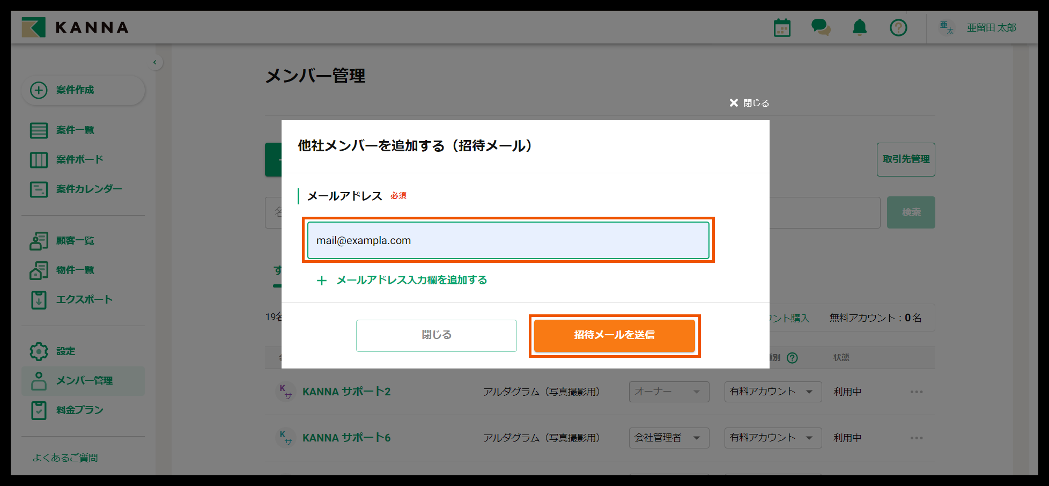Open 設定 gear in sidebar
Image resolution: width=1049 pixels, height=486 pixels.
pos(65,351)
